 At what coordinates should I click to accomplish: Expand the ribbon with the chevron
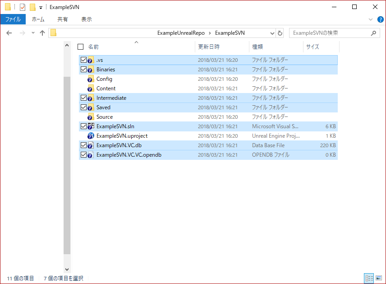pyautogui.click(x=371, y=19)
